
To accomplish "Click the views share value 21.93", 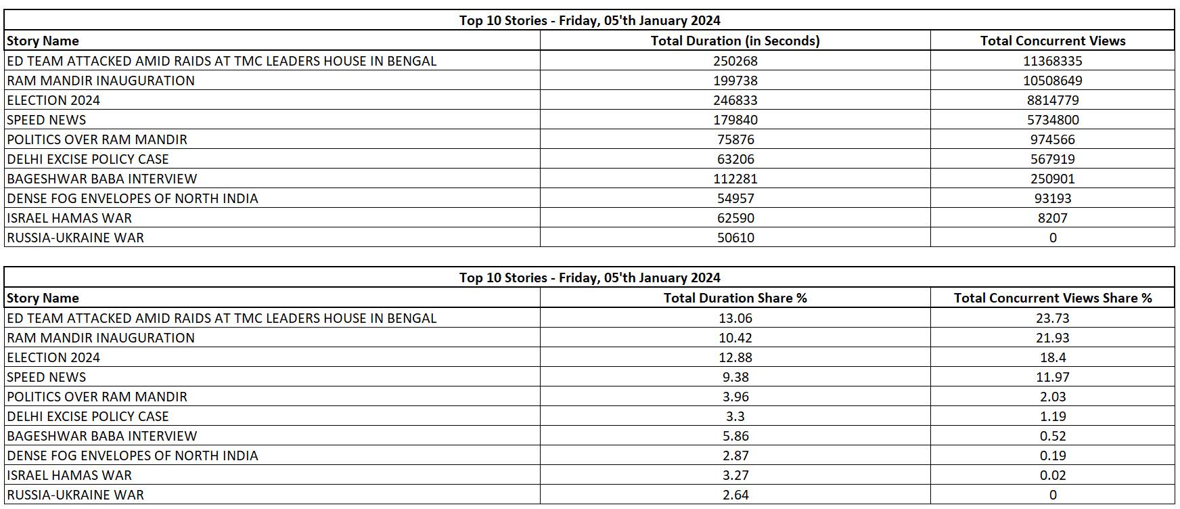I will (1052, 338).
